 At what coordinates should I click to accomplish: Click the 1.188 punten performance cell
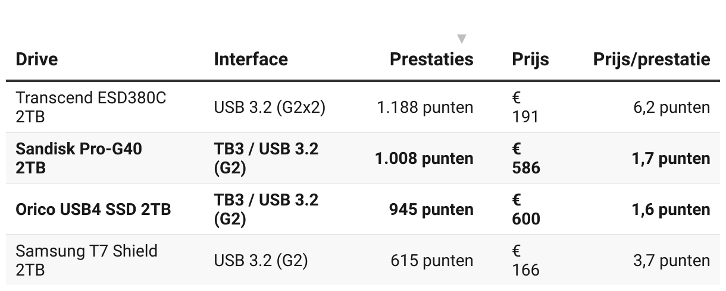click(x=425, y=107)
